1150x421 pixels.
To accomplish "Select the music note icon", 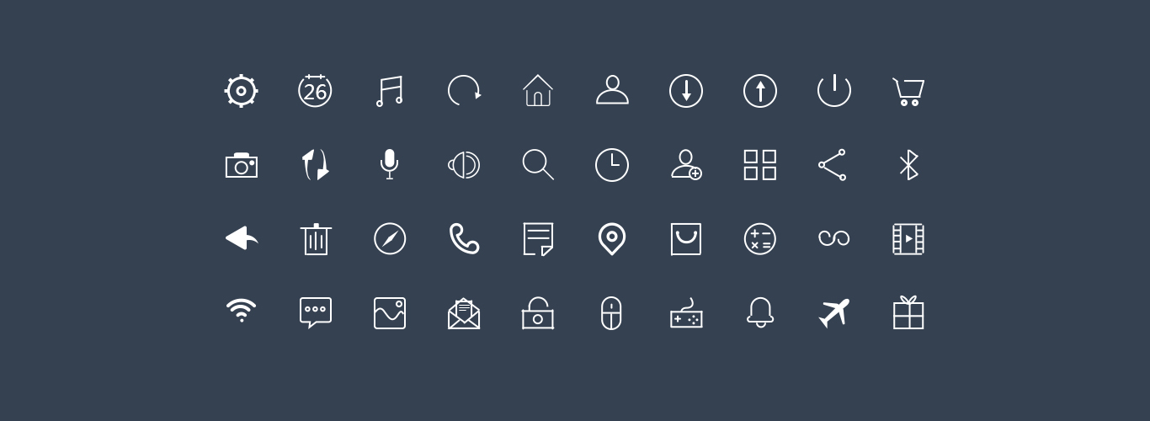I will 389,91.
